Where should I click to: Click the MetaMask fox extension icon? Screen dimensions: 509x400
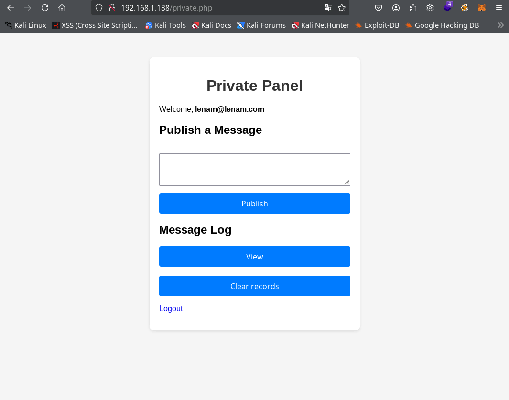482,8
